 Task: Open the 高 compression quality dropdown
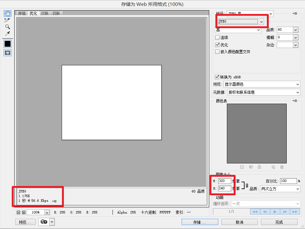click(x=238, y=30)
